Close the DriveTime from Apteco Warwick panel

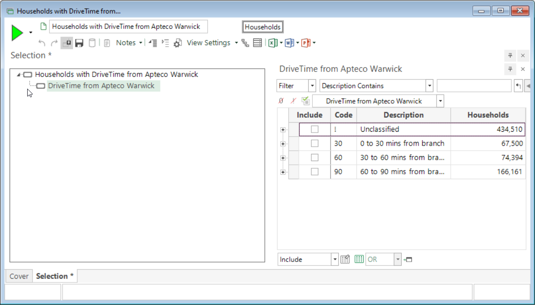tap(523, 69)
